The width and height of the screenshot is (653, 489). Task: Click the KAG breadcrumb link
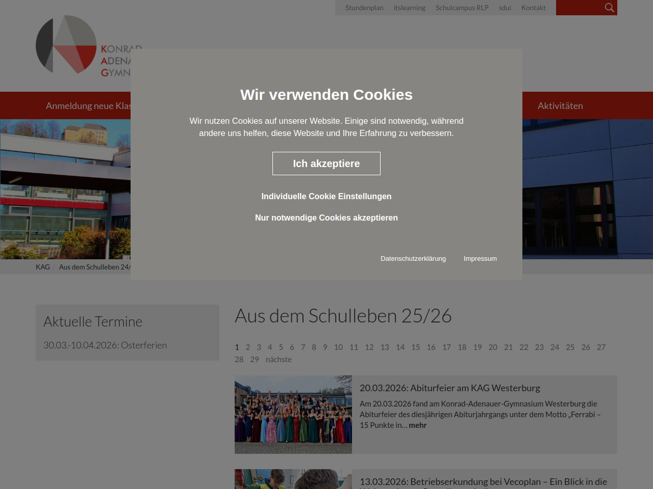[43, 267]
